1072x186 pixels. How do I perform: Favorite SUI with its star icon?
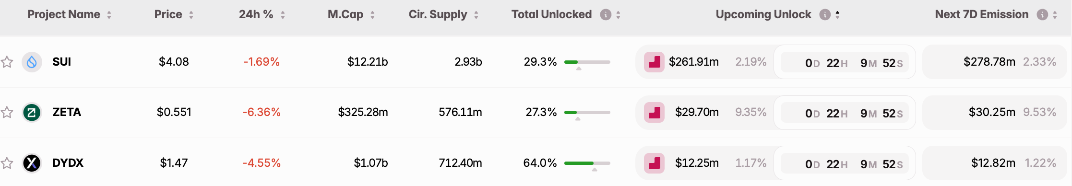coord(7,62)
